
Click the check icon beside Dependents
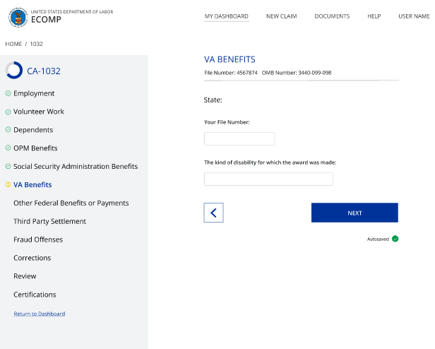(x=8, y=130)
